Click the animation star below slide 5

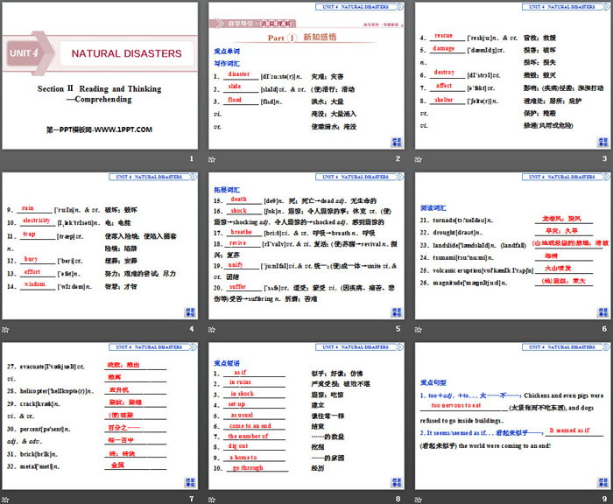point(214,329)
